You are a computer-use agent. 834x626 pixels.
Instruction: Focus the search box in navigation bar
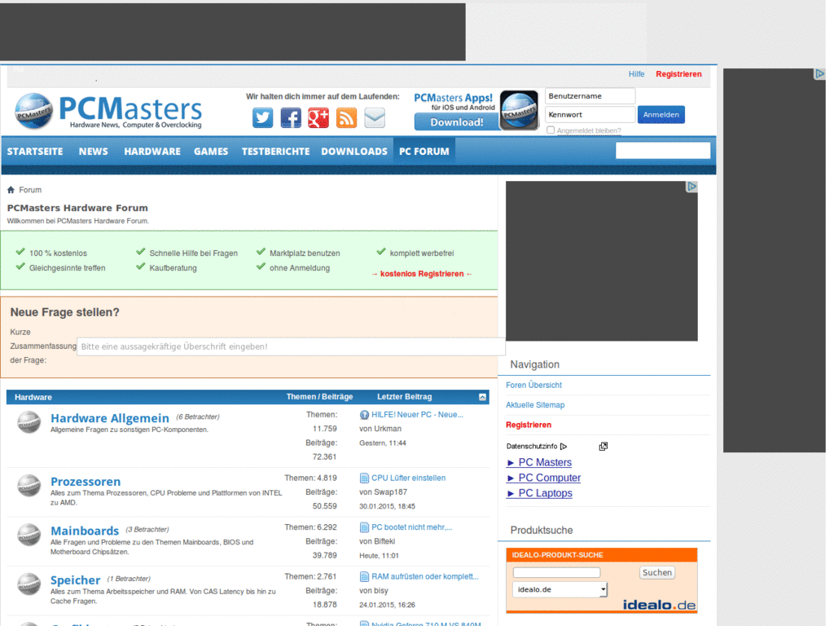pos(663,151)
